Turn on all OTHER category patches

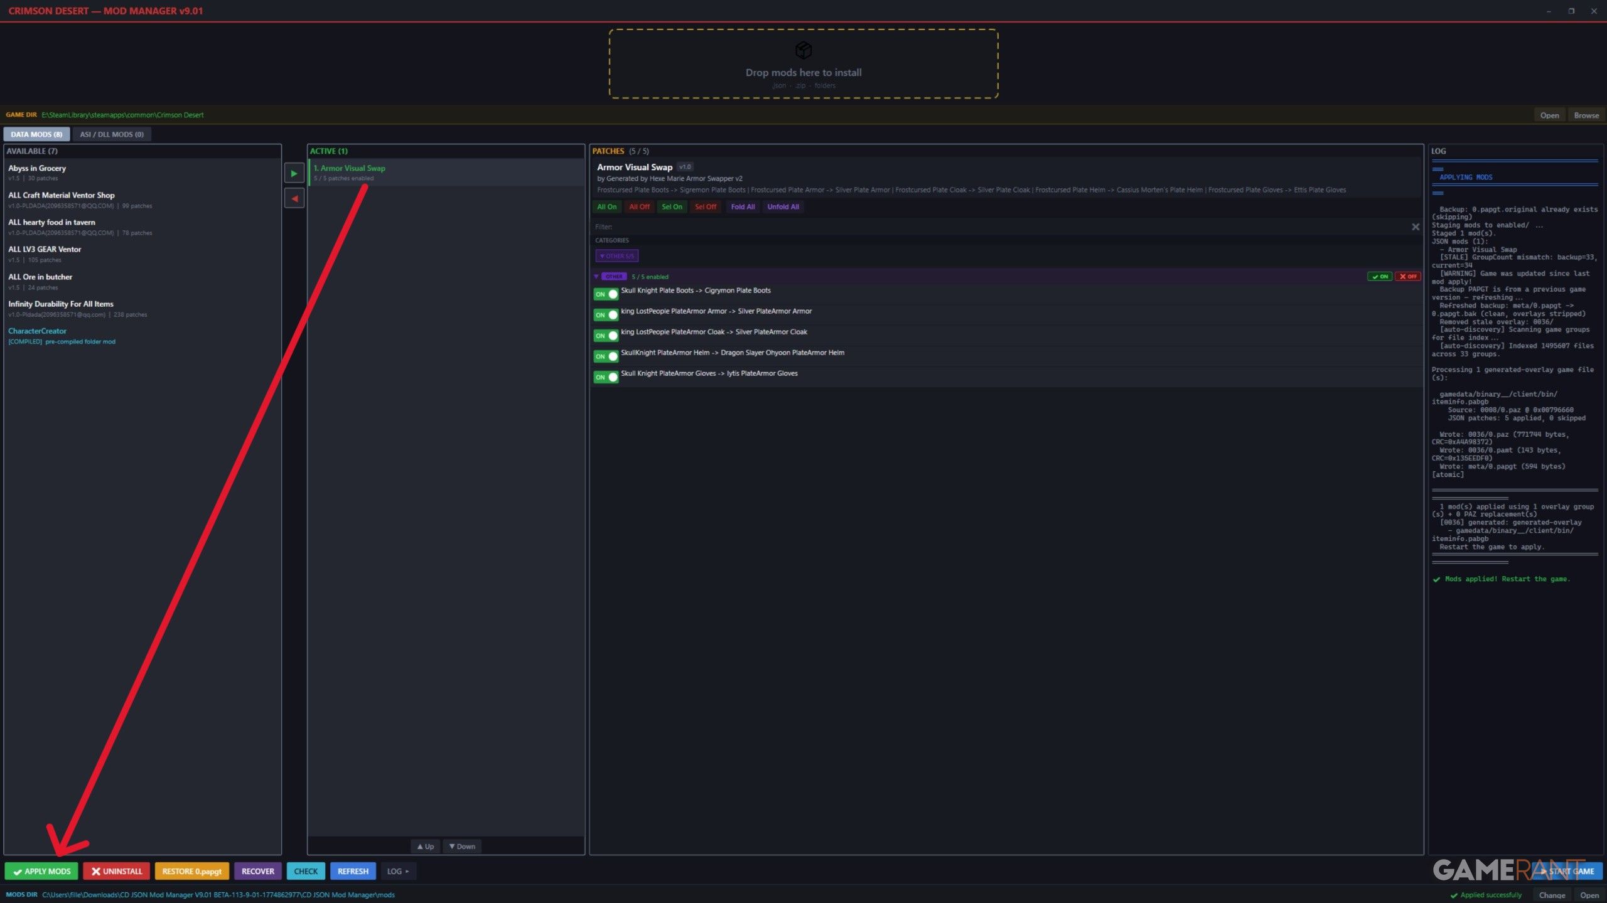[x=1379, y=277]
